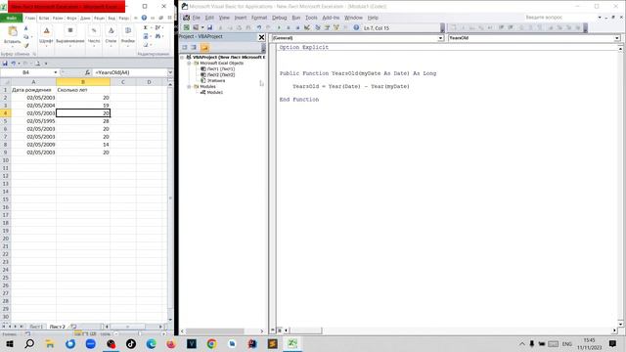The height and width of the screenshot is (352, 626).
Task: Close the Project - VBAProject panel
Action: coord(261,37)
